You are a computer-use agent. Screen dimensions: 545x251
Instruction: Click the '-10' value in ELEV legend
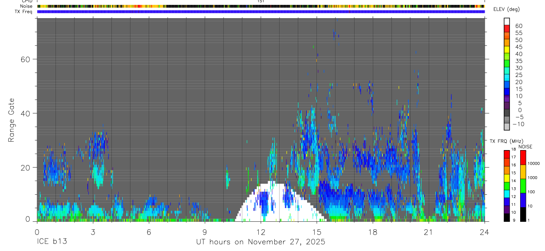click(x=518, y=124)
